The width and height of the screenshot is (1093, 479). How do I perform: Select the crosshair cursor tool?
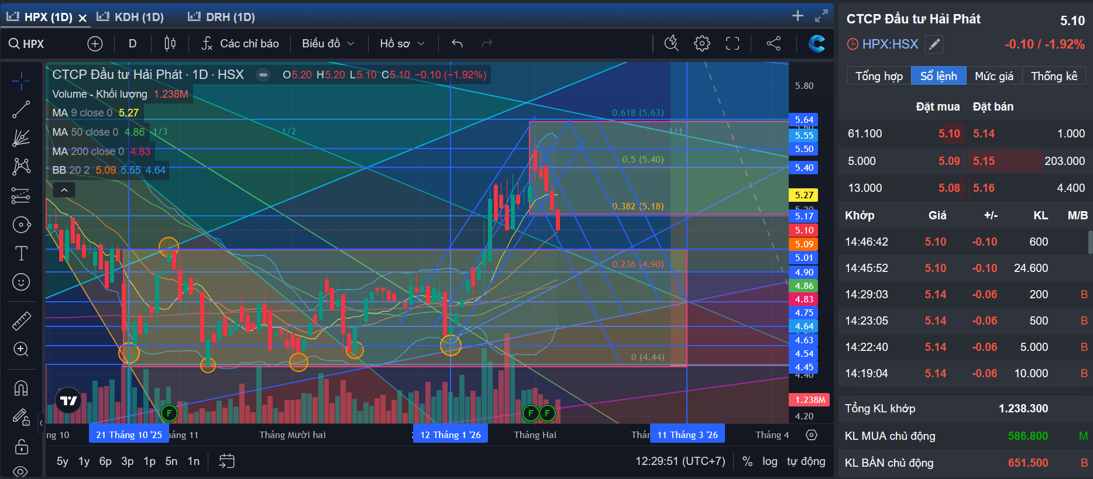(21, 81)
